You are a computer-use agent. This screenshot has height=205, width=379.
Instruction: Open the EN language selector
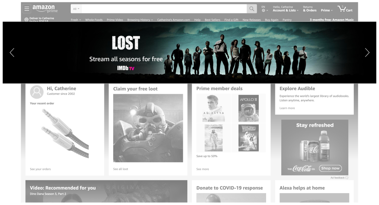click(265, 9)
